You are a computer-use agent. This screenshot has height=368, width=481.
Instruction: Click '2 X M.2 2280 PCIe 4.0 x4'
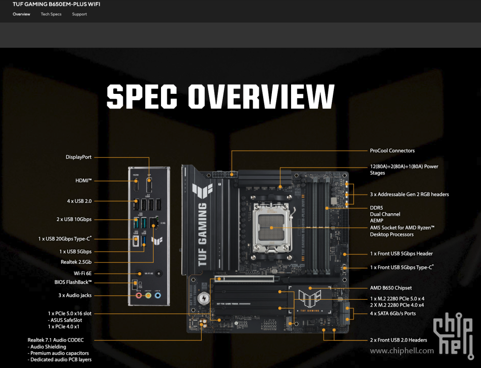(x=397, y=305)
